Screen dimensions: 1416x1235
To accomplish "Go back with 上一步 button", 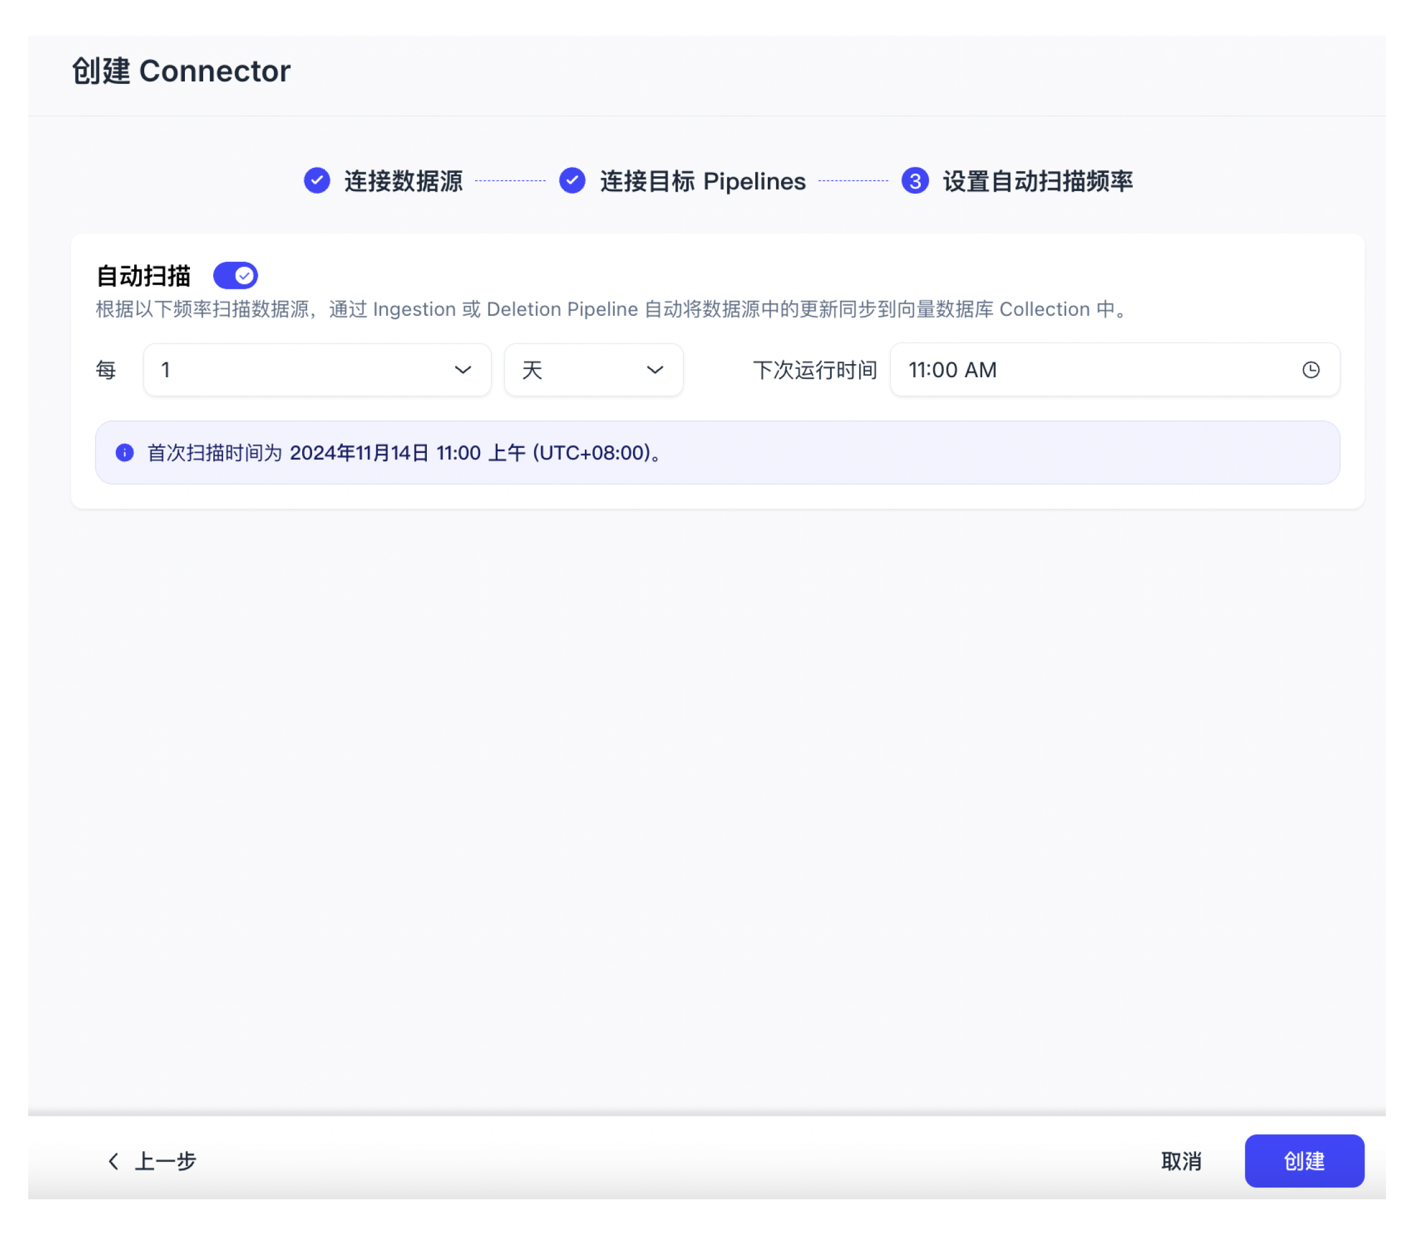I will tap(152, 1160).
